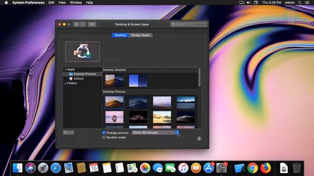The image size is (314, 176).
Task: Select the highlighted Mojave Day dune picture
Action: tap(114, 102)
